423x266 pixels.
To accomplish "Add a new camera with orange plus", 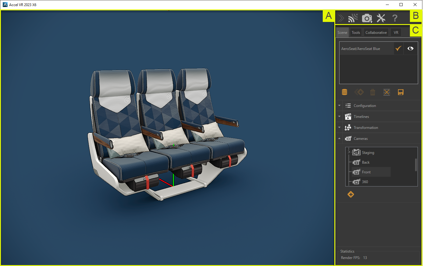I will 351,194.
